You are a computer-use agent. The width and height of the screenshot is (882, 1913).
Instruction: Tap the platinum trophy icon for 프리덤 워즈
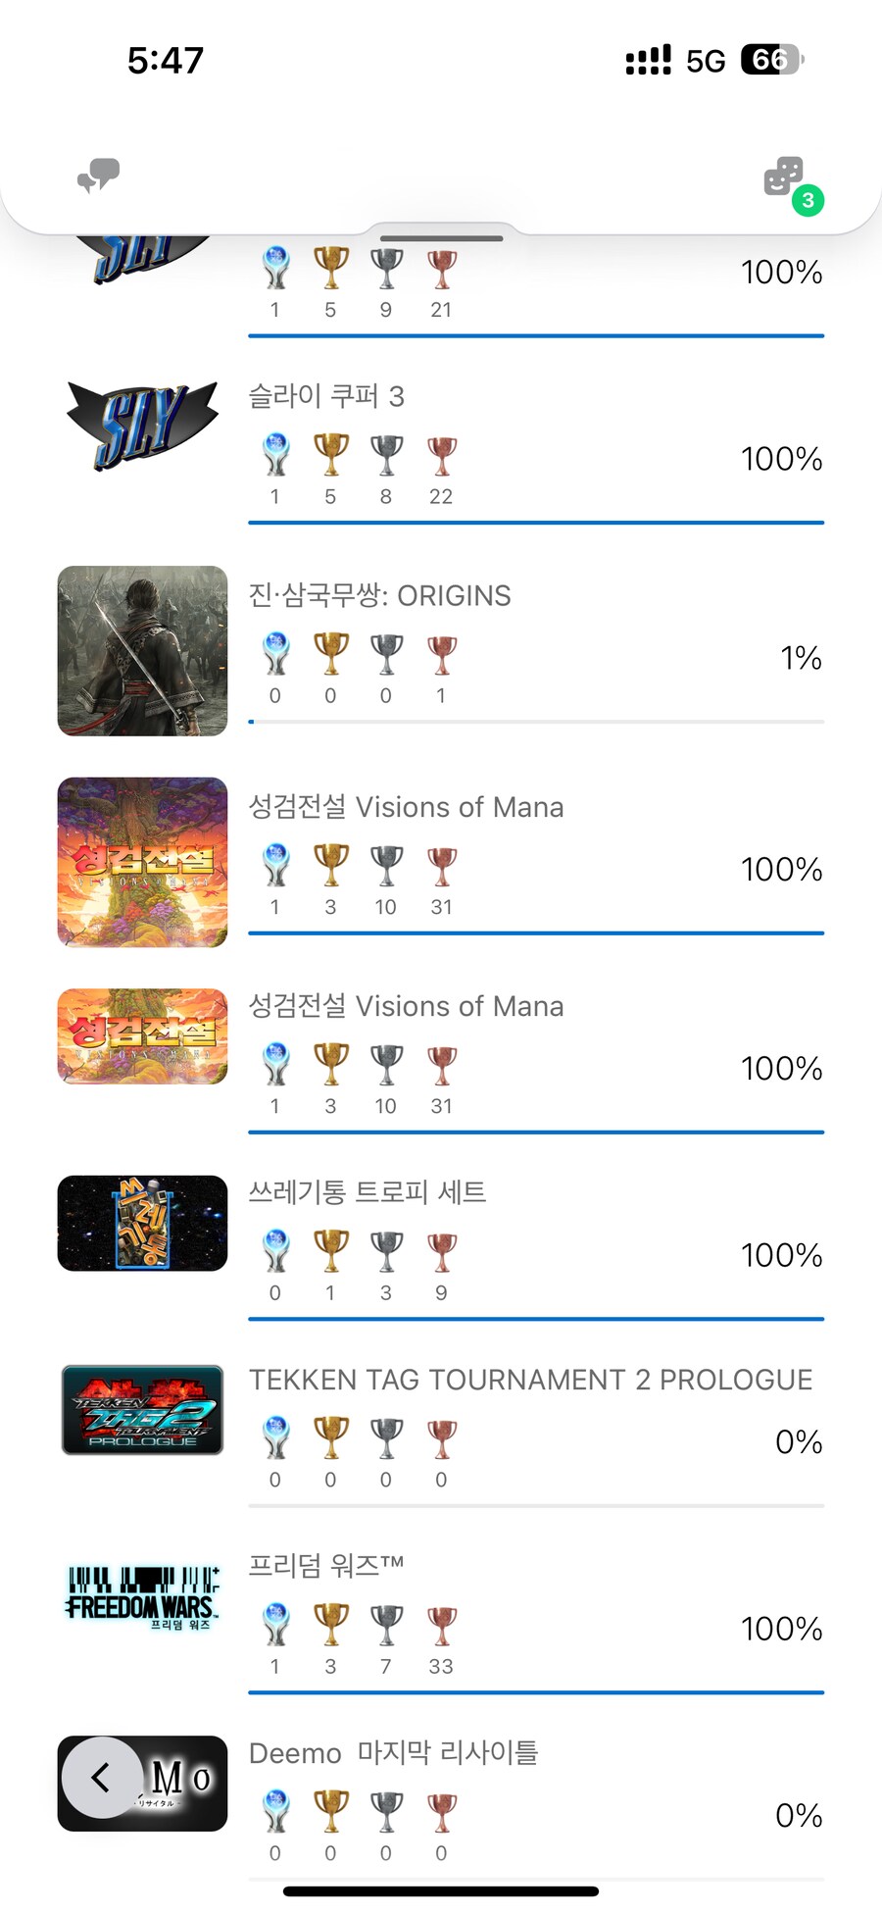click(275, 1625)
